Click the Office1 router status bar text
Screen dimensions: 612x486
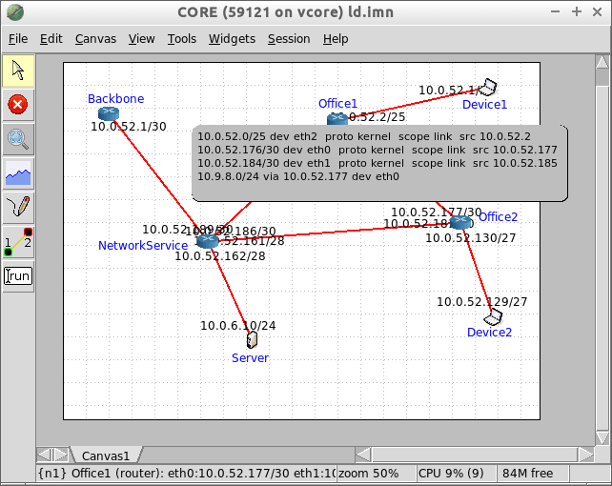point(187,473)
